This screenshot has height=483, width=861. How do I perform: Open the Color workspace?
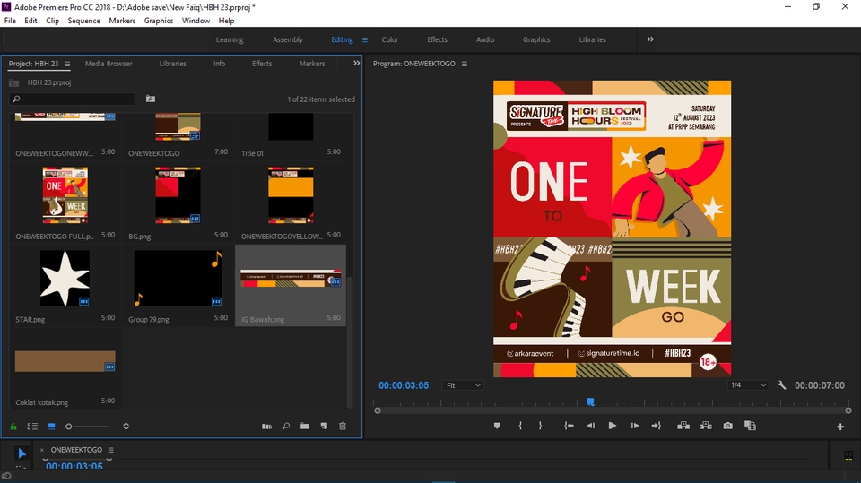[x=390, y=39]
